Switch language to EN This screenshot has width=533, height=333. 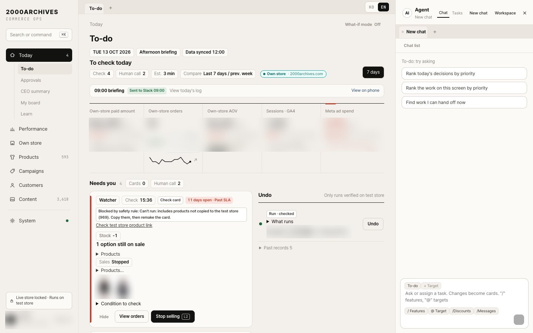(383, 7)
